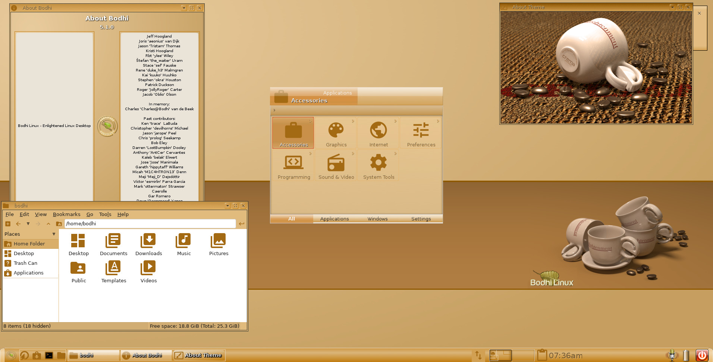Click the About Theme coffee cup image
This screenshot has width=713, height=362.
click(596, 67)
